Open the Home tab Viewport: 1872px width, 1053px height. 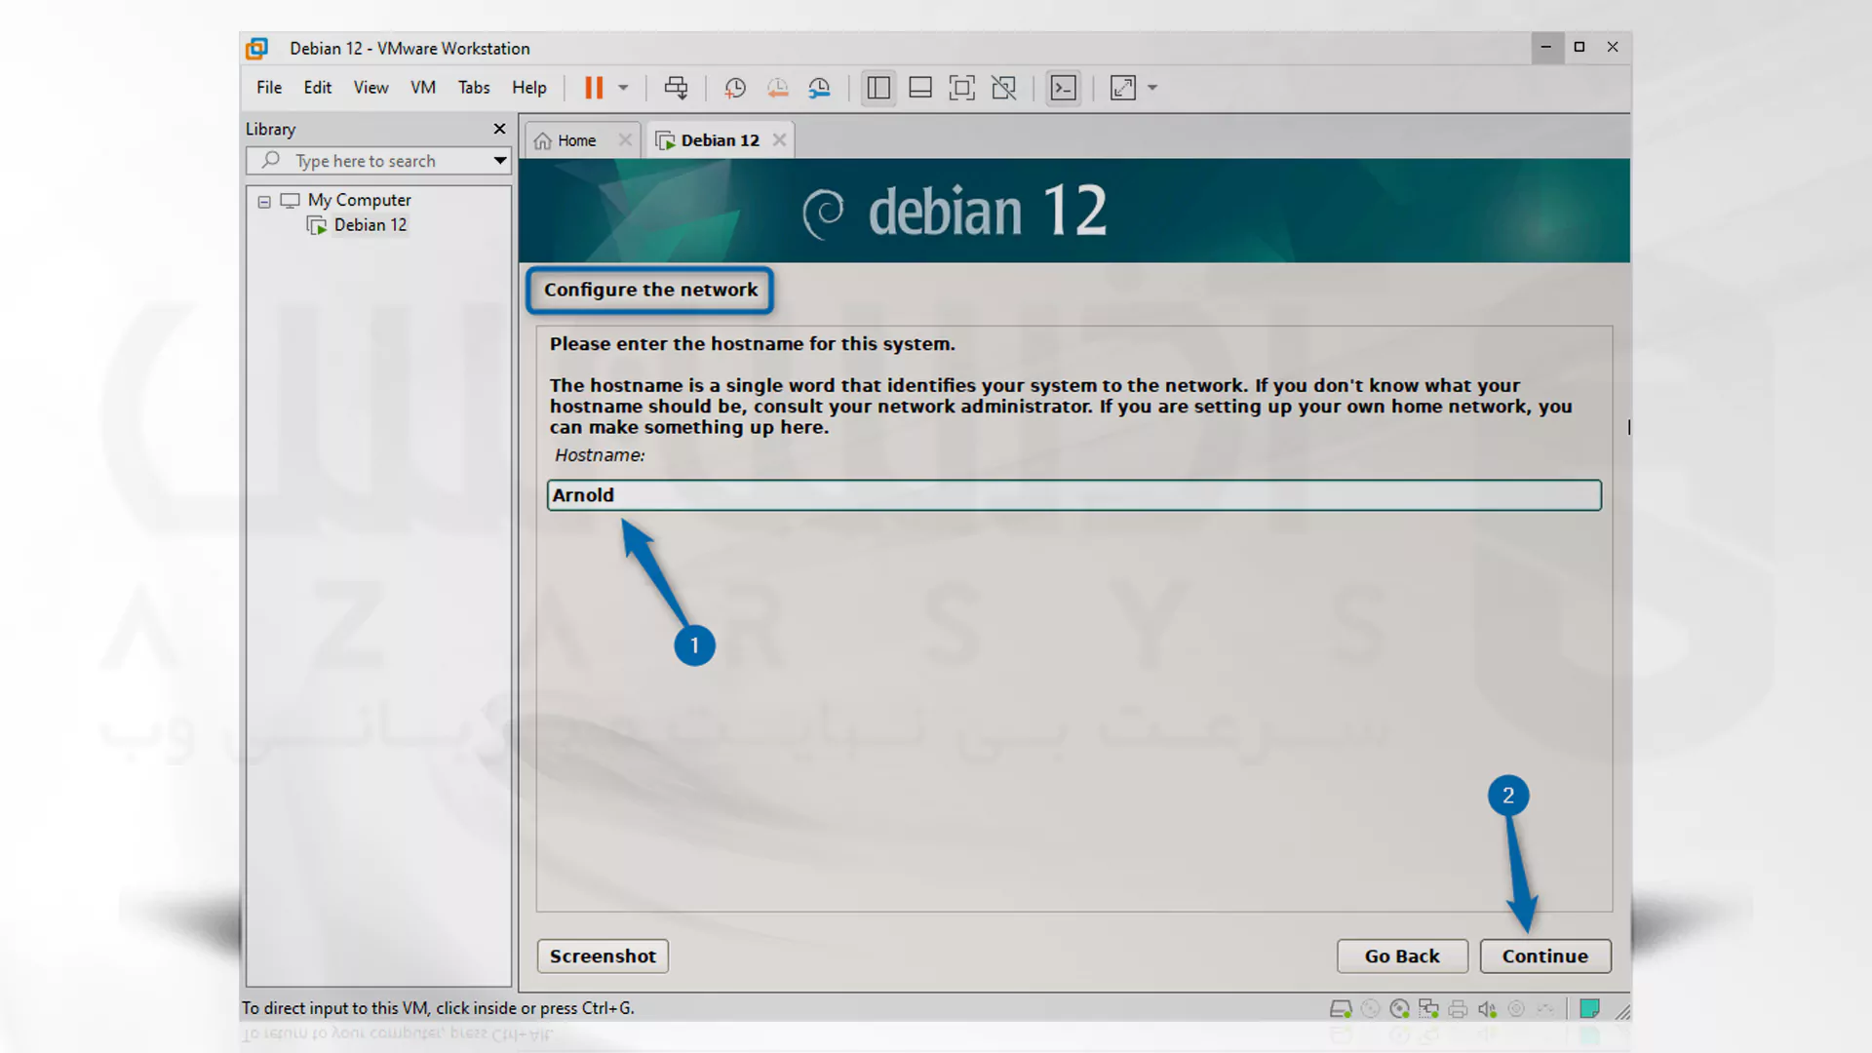coord(576,138)
